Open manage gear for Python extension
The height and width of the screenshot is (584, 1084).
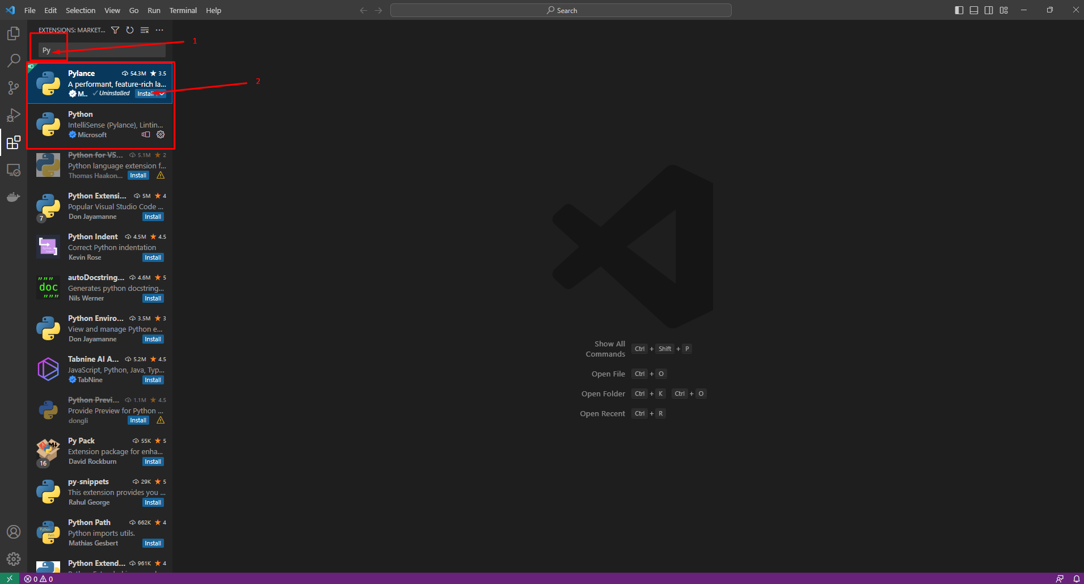tap(161, 134)
